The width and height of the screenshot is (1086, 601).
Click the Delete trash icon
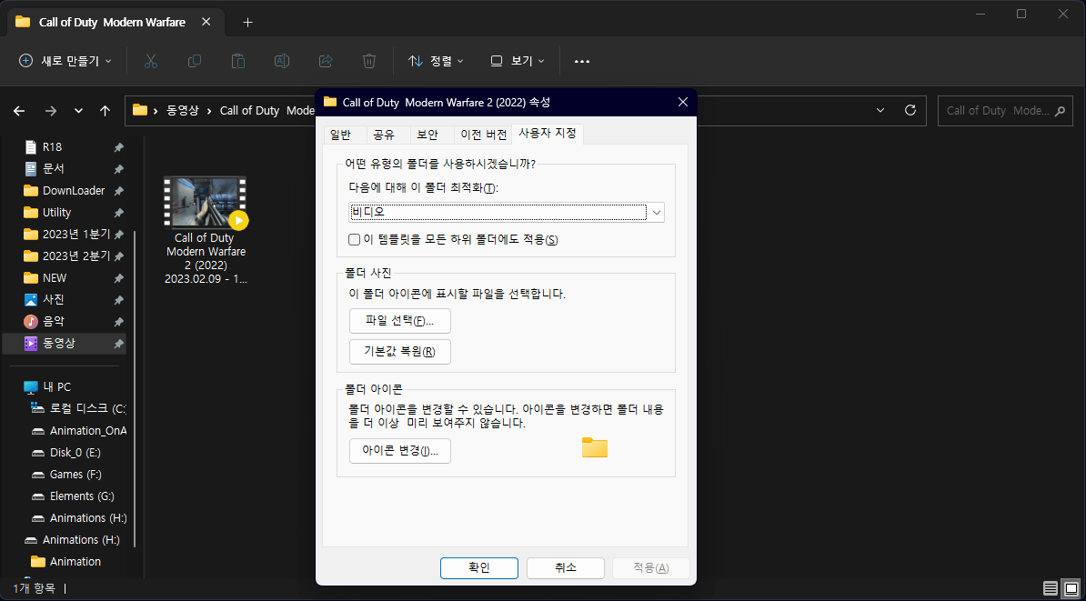click(x=369, y=61)
